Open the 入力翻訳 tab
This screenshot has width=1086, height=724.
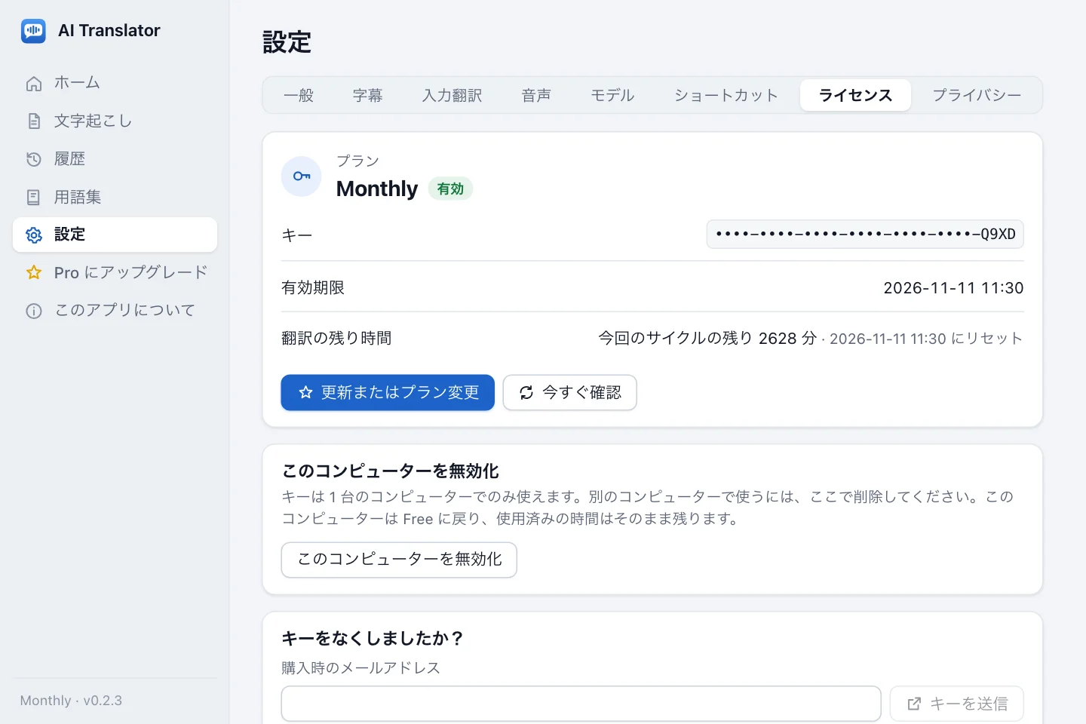tap(452, 96)
